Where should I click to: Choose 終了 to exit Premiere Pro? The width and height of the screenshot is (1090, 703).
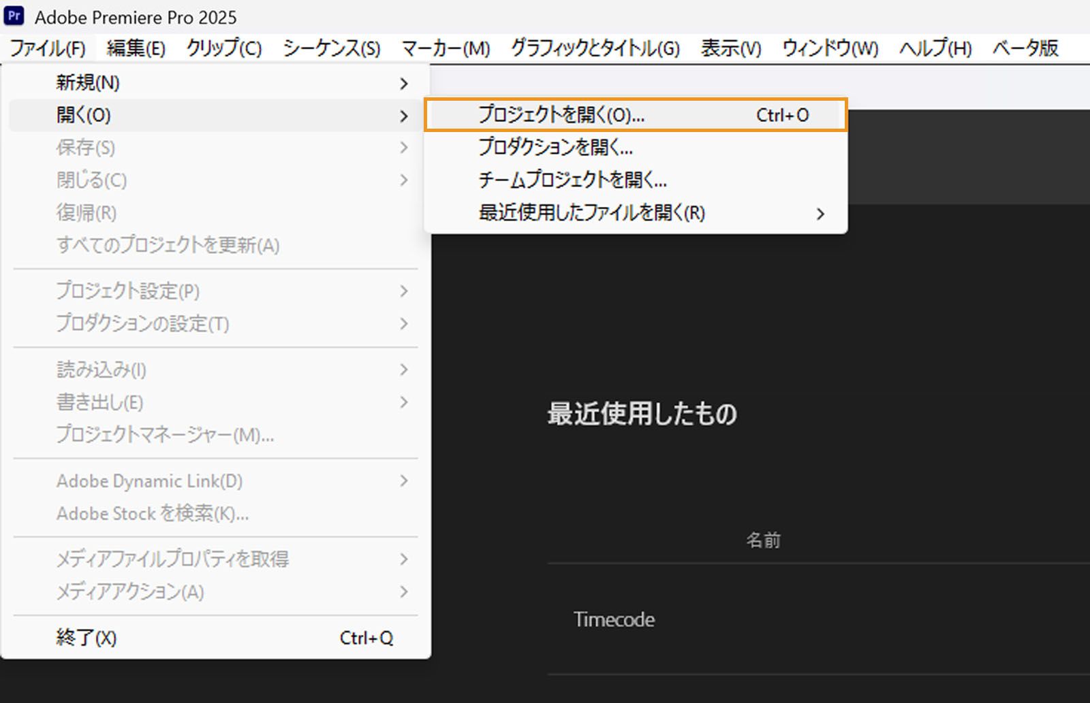coord(87,638)
